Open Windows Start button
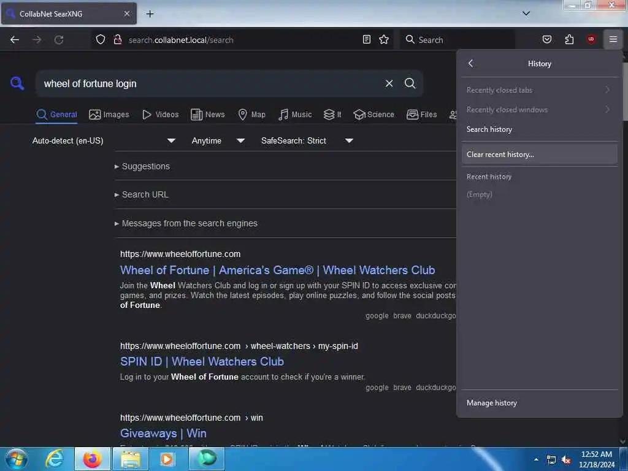This screenshot has width=628, height=471. coord(17,459)
